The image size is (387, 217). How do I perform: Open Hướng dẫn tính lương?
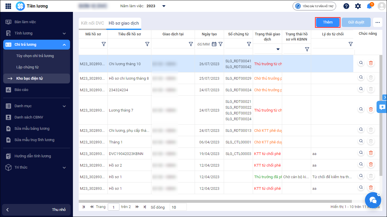(36, 156)
